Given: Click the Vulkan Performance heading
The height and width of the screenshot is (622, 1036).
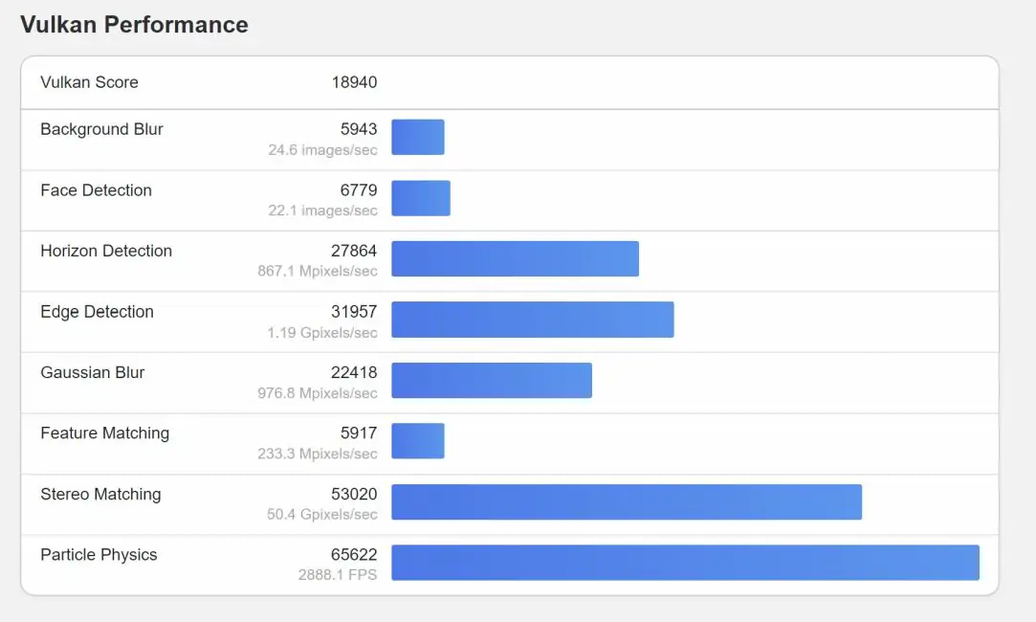Looking at the screenshot, I should [x=134, y=25].
